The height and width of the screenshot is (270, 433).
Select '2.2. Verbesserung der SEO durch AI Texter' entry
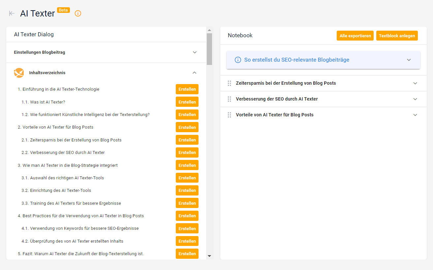pyautogui.click(x=63, y=153)
